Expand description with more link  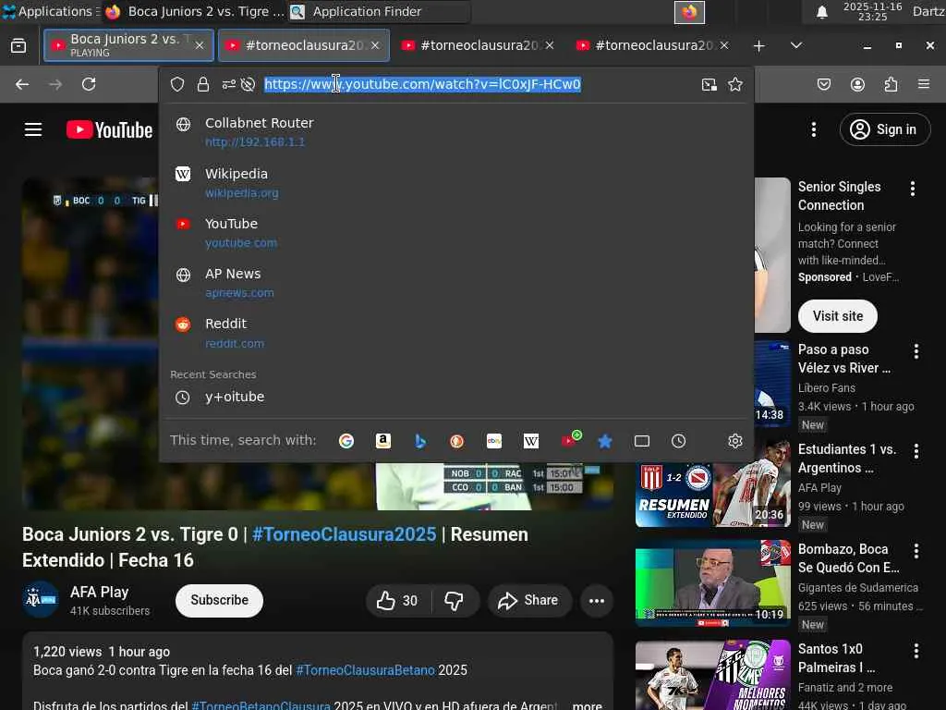[x=587, y=705]
